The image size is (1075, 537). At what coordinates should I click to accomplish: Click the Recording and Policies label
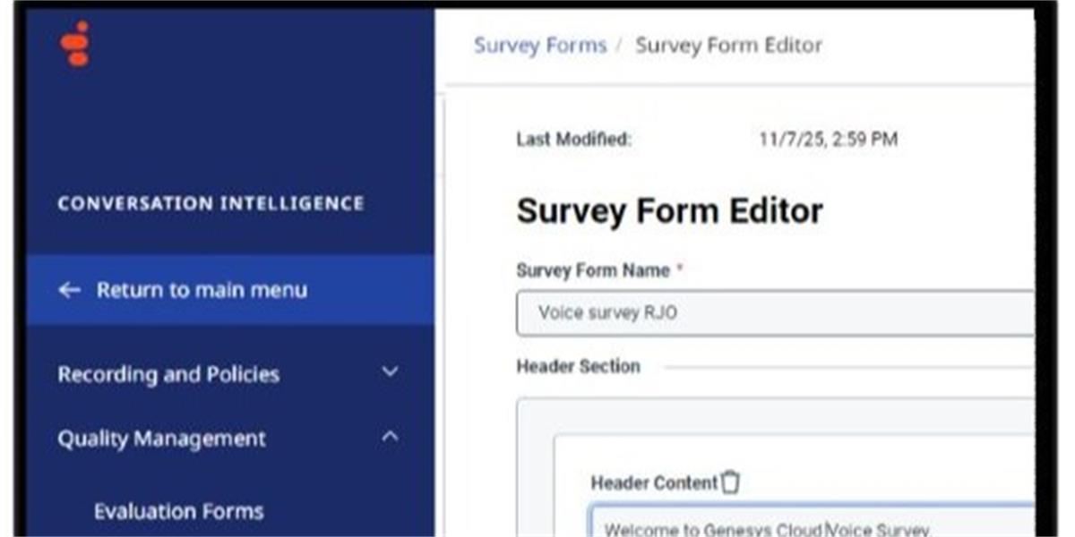[168, 374]
